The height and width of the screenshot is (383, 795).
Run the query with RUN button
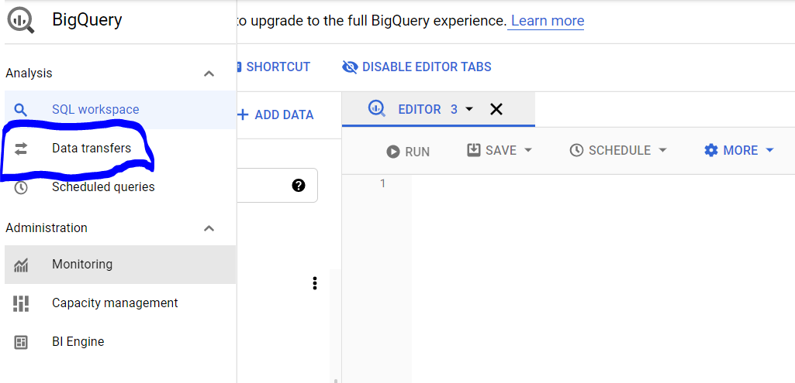(408, 152)
